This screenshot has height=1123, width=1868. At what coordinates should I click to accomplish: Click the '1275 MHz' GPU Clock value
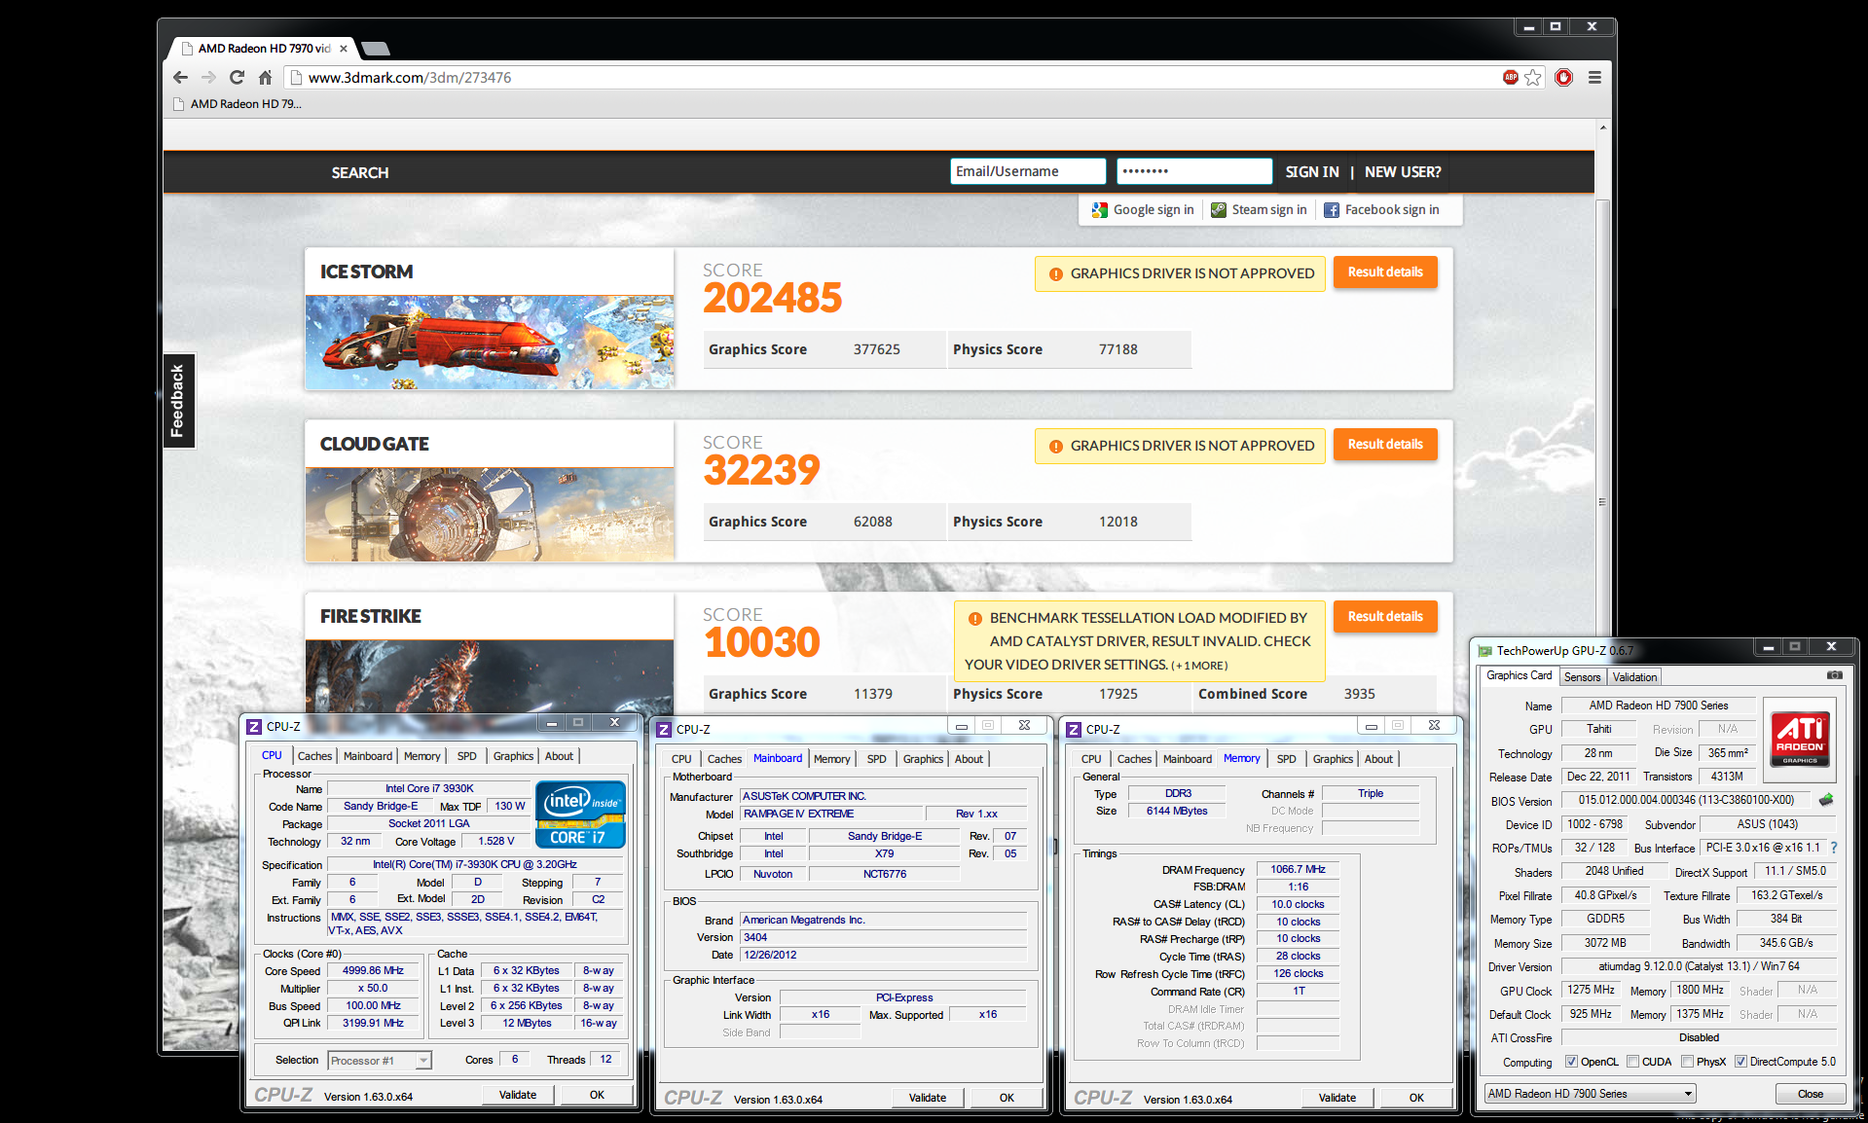tap(1591, 990)
